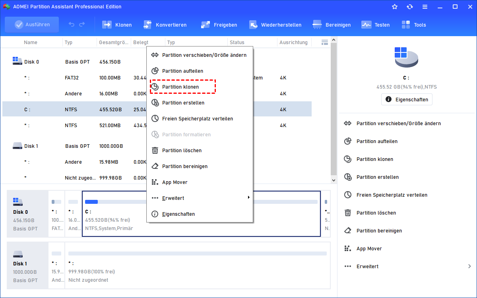Select the C: 455.52GB partition bar in disk map
477x298 pixels.
201,214
